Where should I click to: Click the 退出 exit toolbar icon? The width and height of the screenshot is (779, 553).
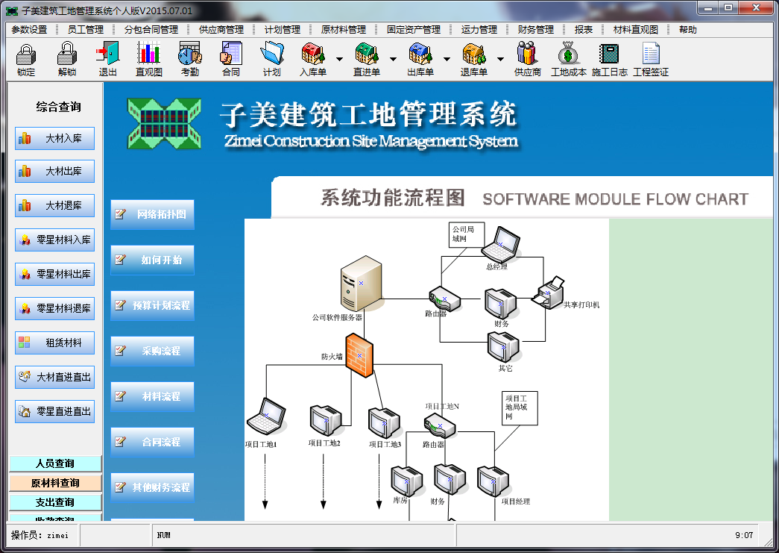click(107, 59)
